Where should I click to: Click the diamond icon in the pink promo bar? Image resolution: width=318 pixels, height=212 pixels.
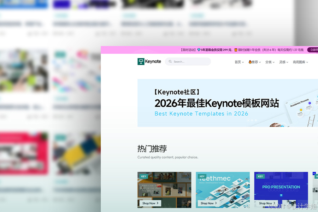[199, 50]
